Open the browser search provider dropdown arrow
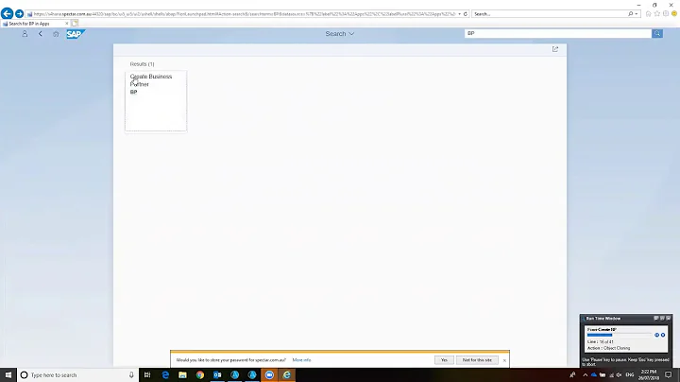This screenshot has height=382, width=680. tap(637, 14)
